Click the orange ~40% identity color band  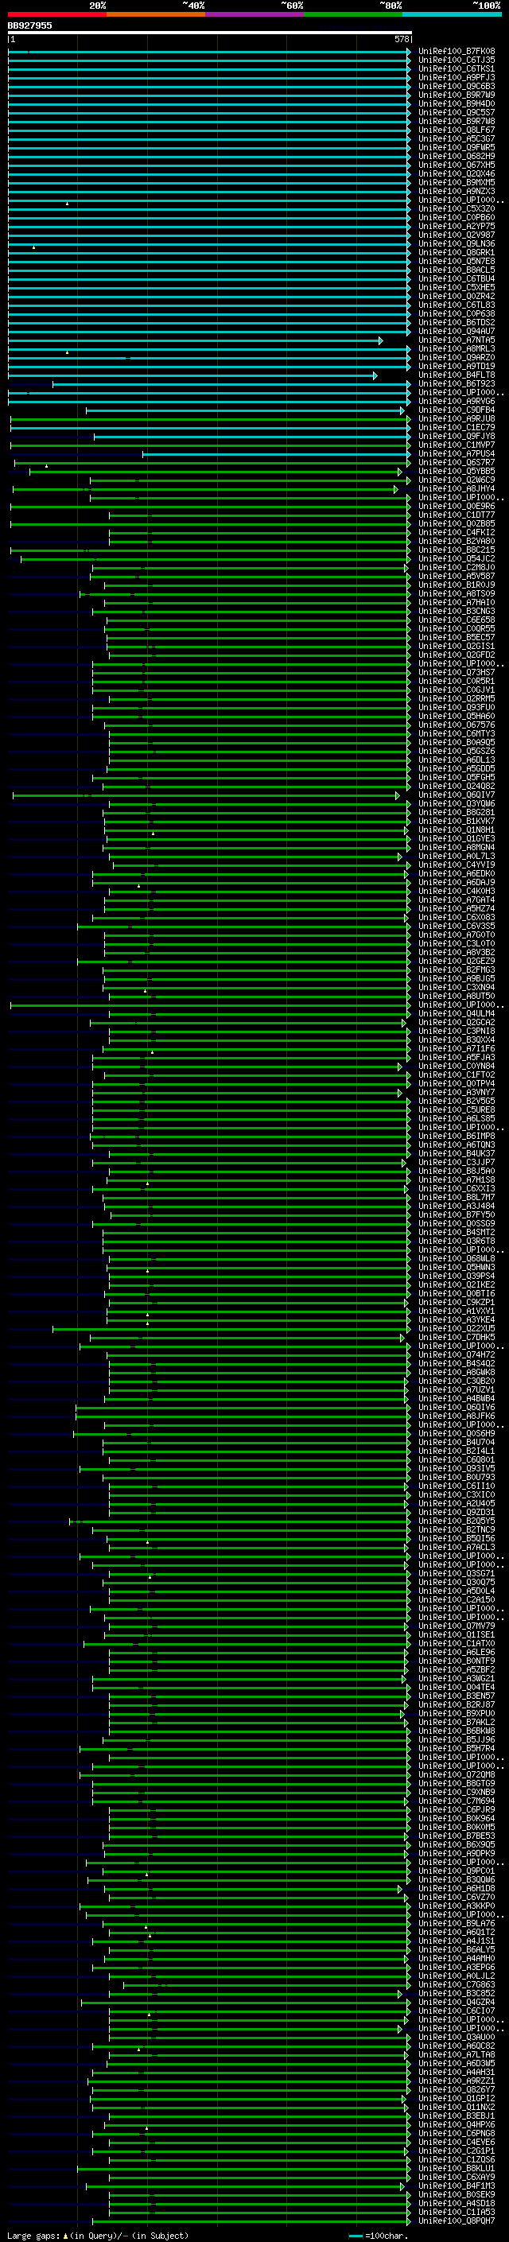[156, 14]
